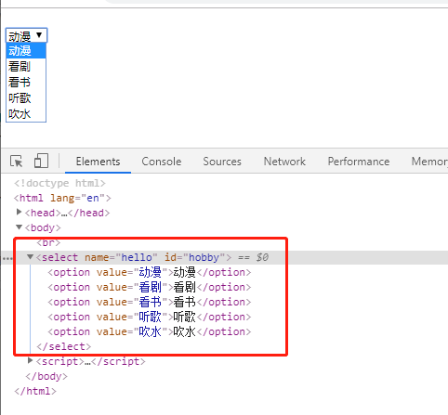
Task: Choose 听歌 in the dropdown list
Action: click(26, 98)
